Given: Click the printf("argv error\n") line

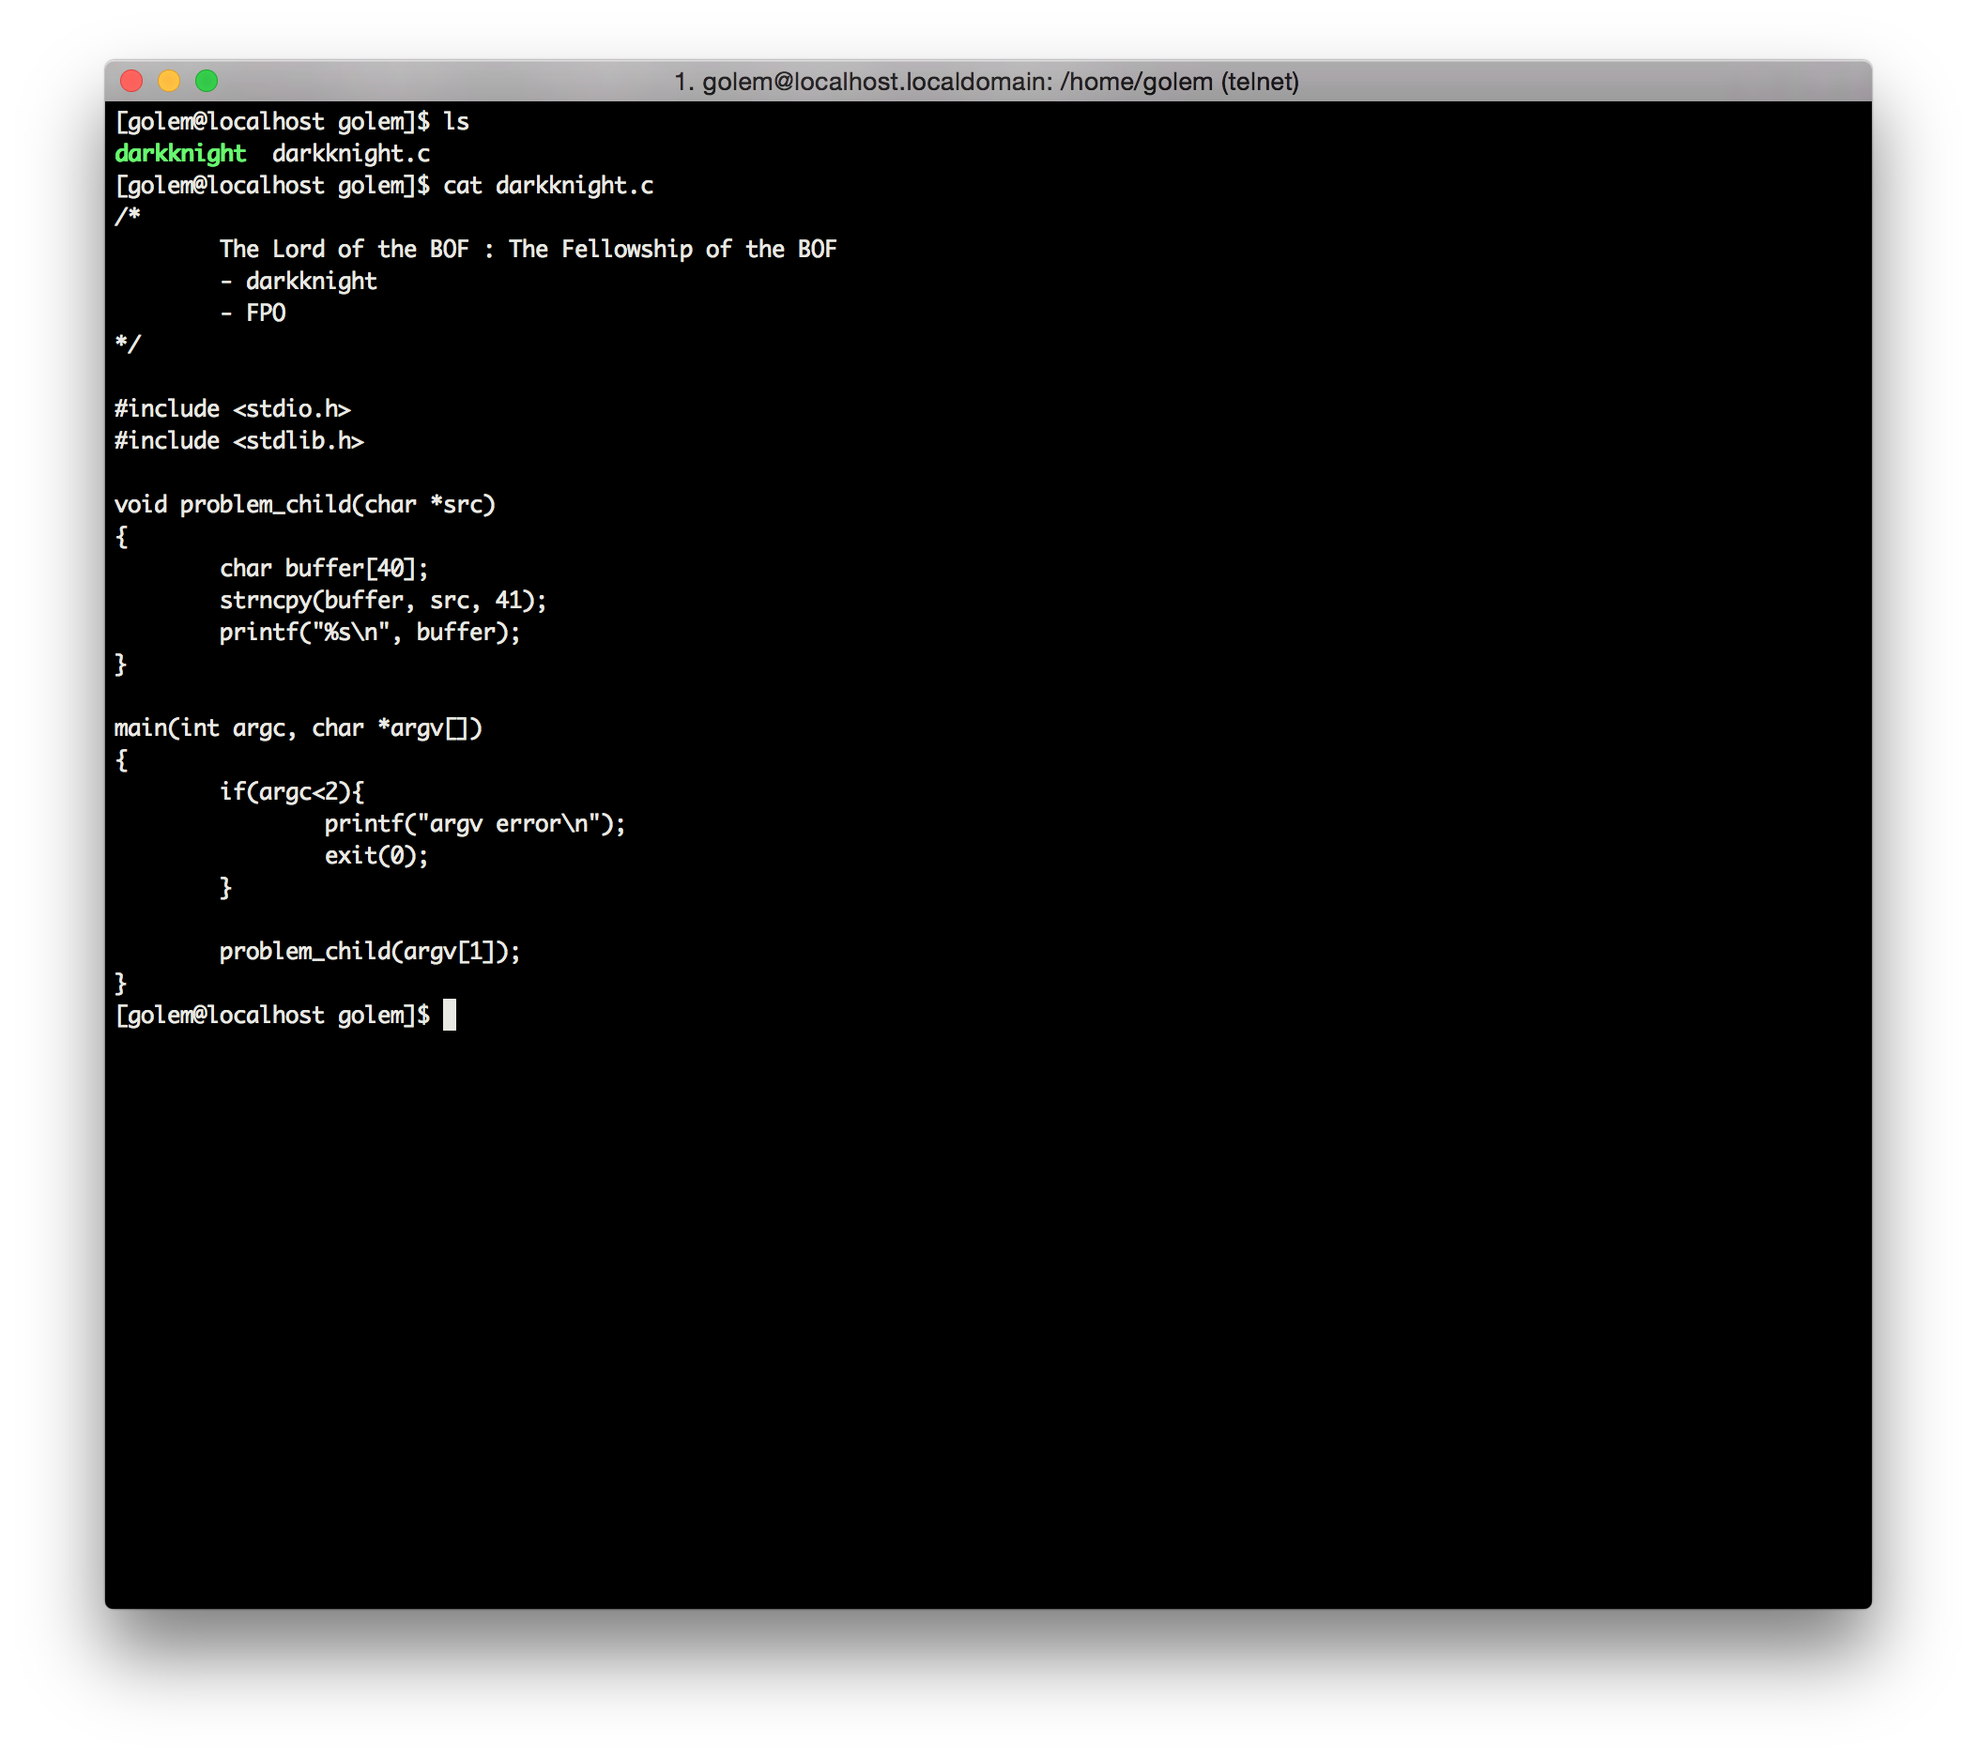Looking at the screenshot, I should coord(474,824).
